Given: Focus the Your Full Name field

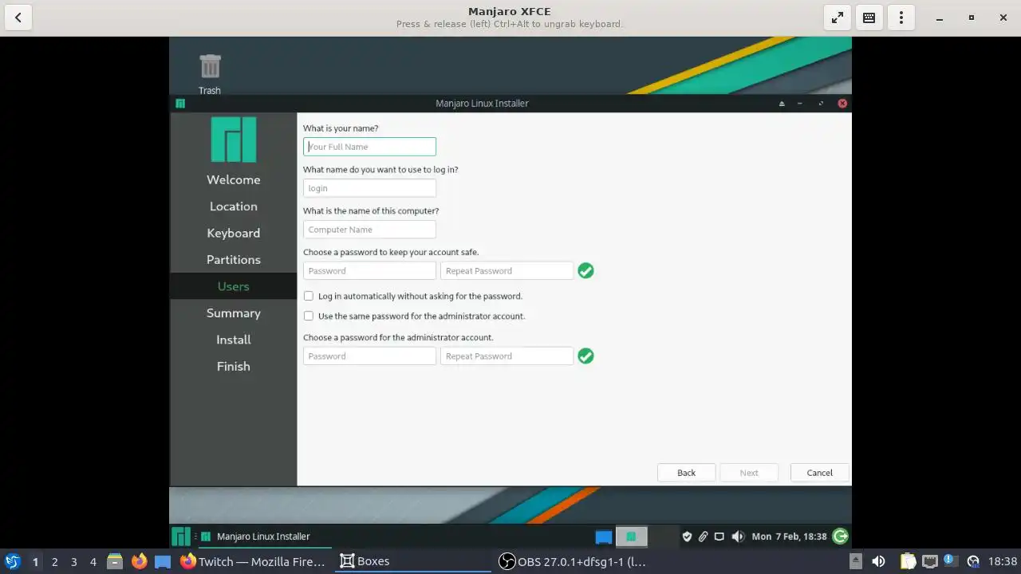Looking at the screenshot, I should click(369, 147).
